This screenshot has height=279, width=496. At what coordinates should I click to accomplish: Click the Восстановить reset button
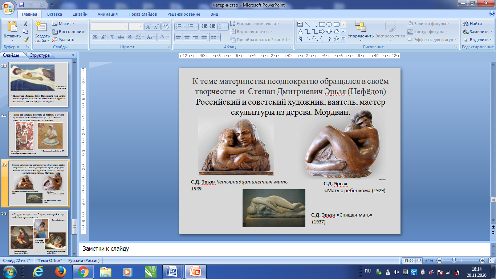(x=69, y=32)
